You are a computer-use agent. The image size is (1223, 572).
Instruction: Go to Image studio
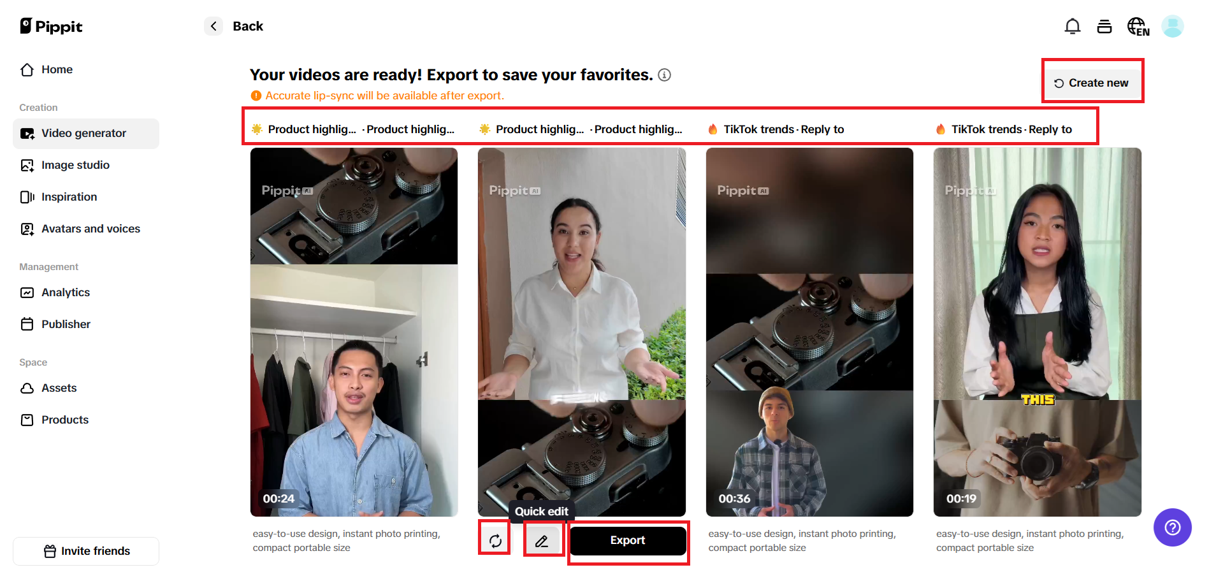pyautogui.click(x=86, y=165)
